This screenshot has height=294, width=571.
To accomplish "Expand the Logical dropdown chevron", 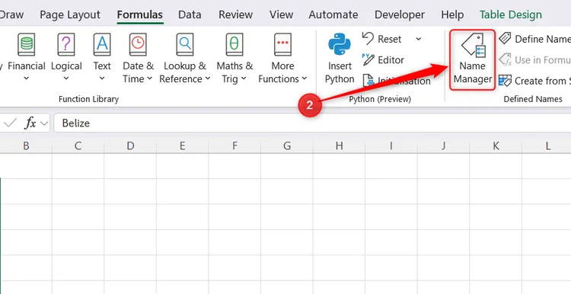I will tap(66, 78).
